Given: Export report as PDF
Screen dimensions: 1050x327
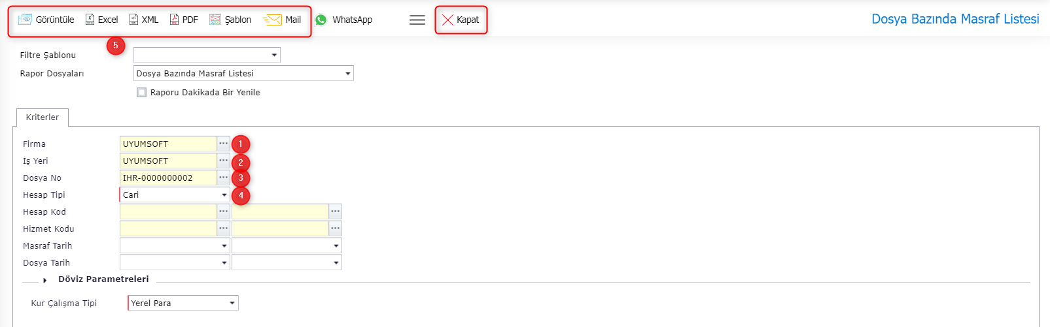Looking at the screenshot, I should (x=174, y=20).
